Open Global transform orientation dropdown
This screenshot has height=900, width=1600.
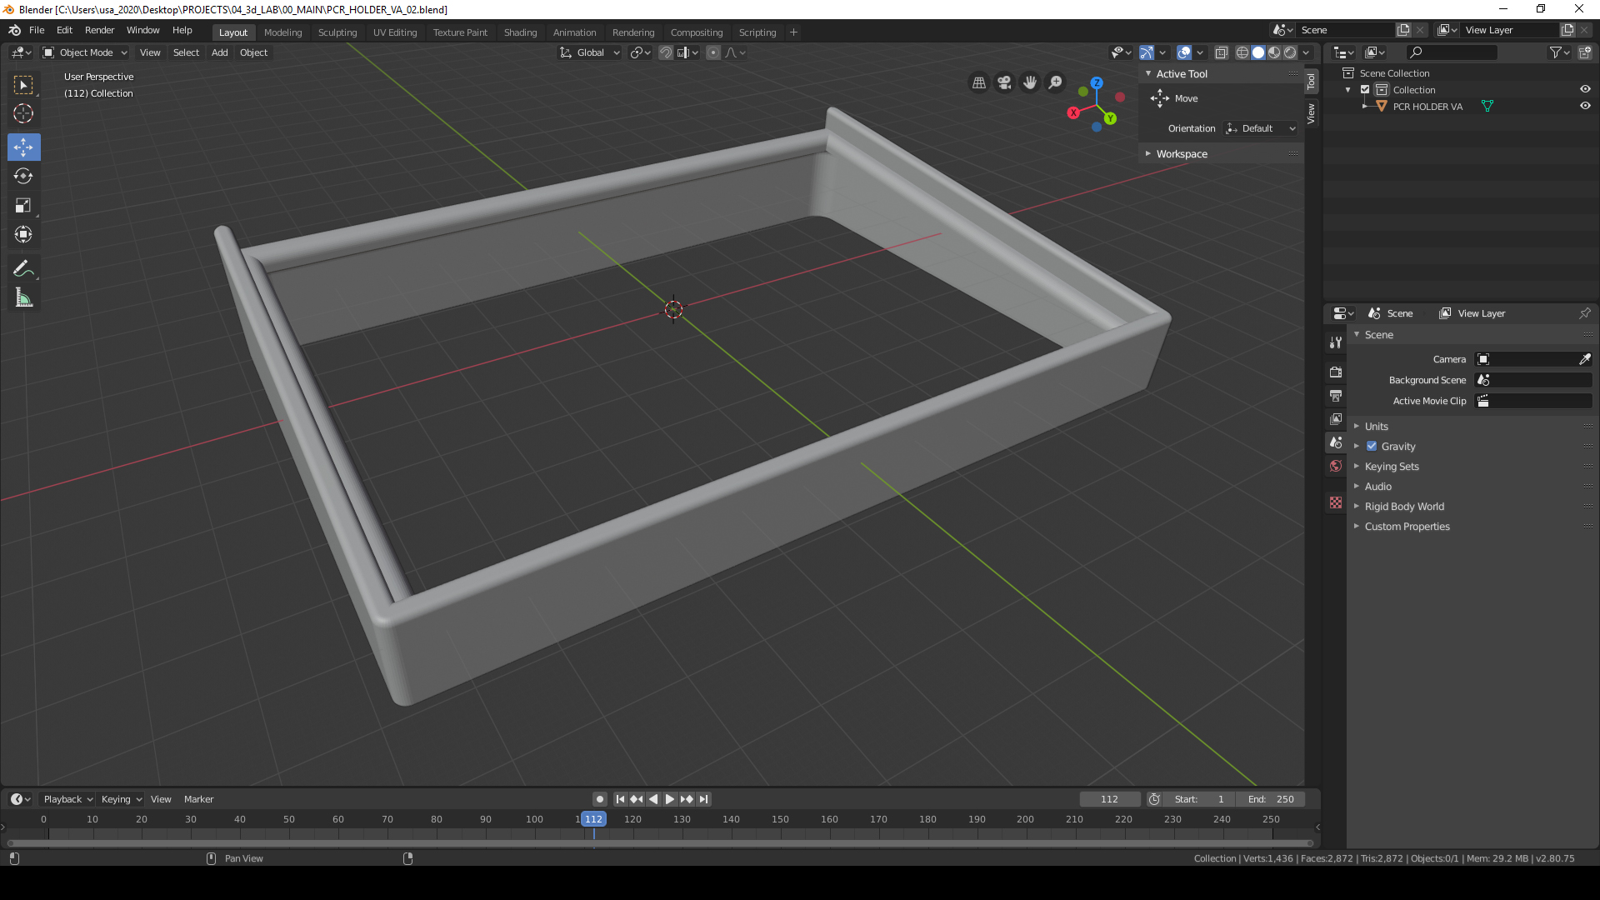(589, 52)
